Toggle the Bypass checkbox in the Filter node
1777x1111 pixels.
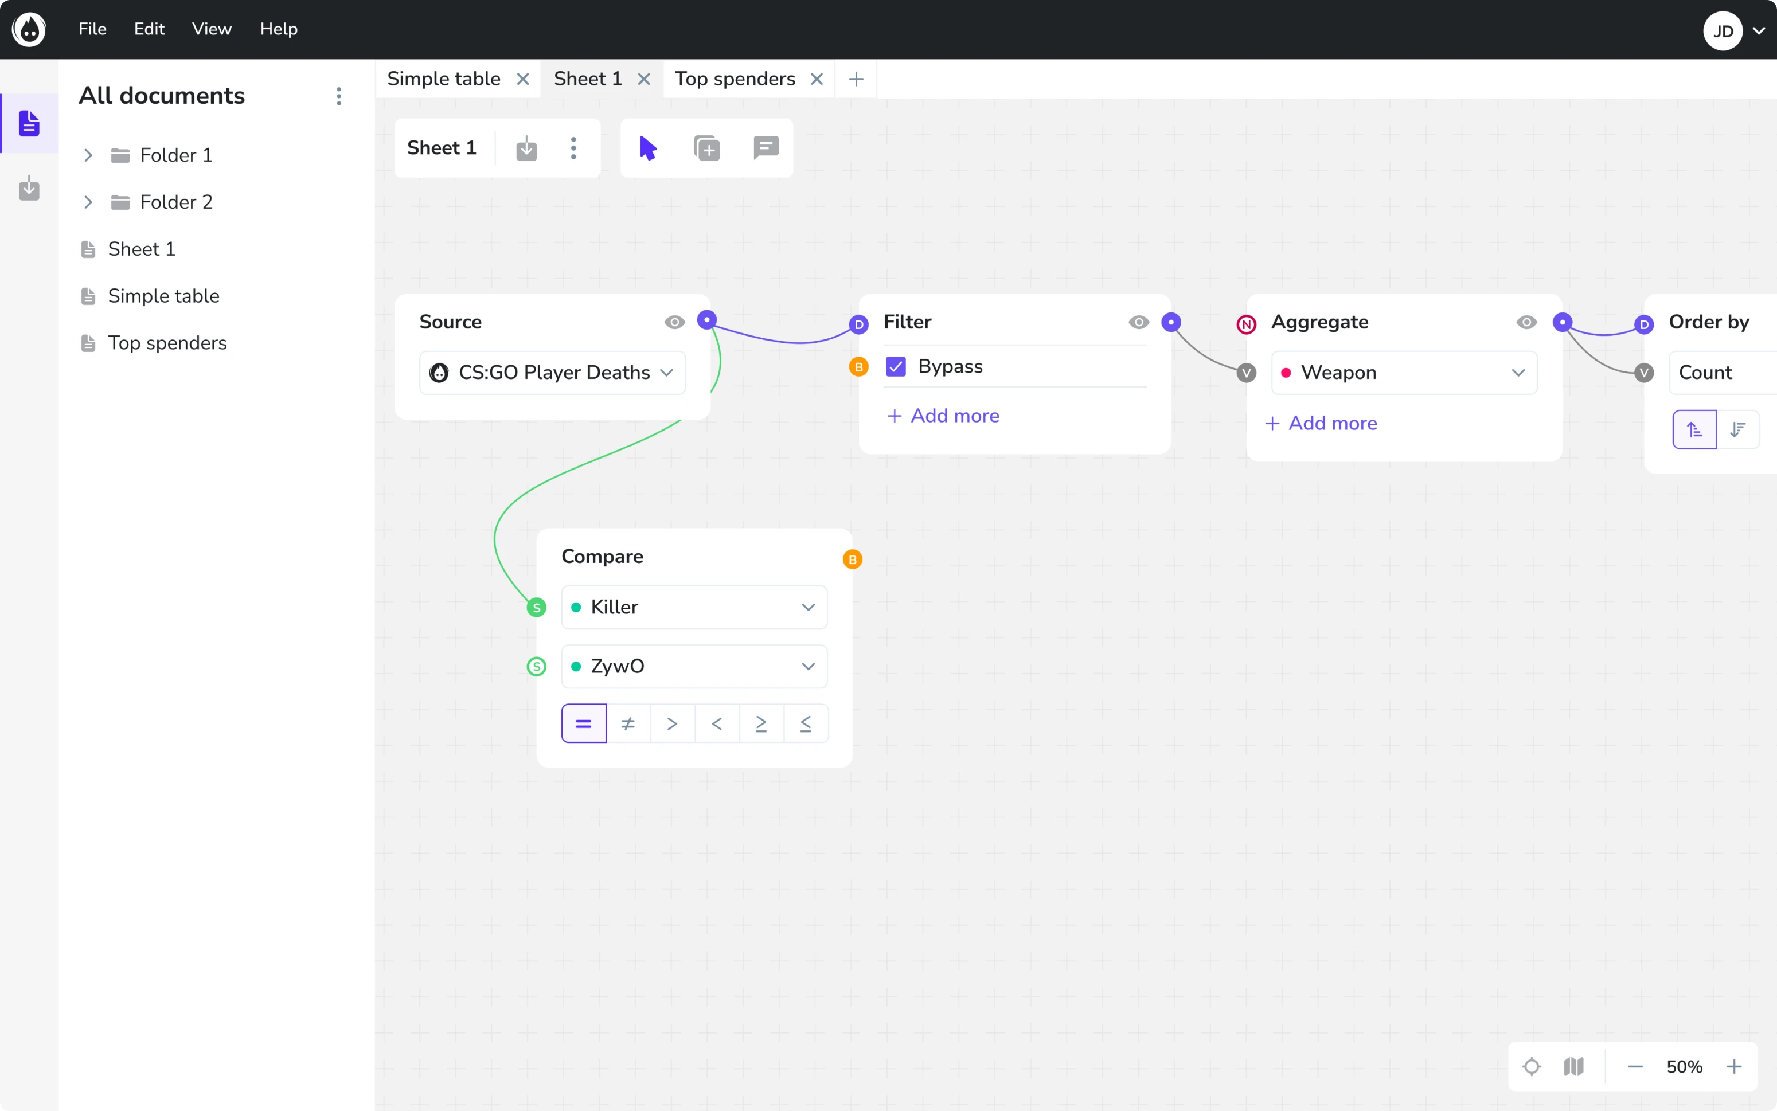tap(896, 366)
